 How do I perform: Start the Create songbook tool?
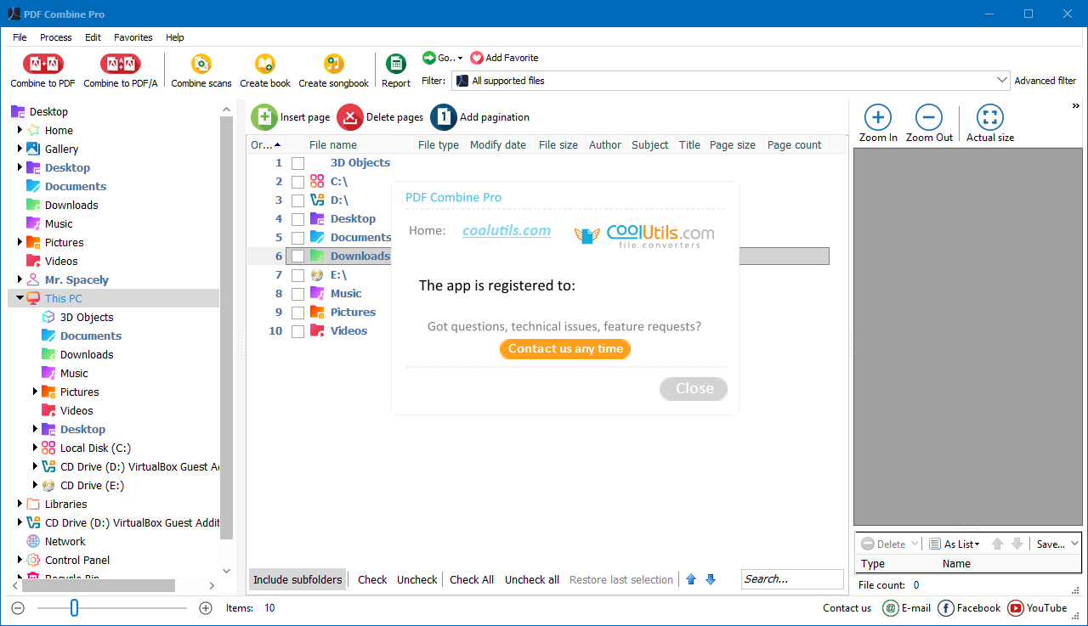tap(333, 65)
